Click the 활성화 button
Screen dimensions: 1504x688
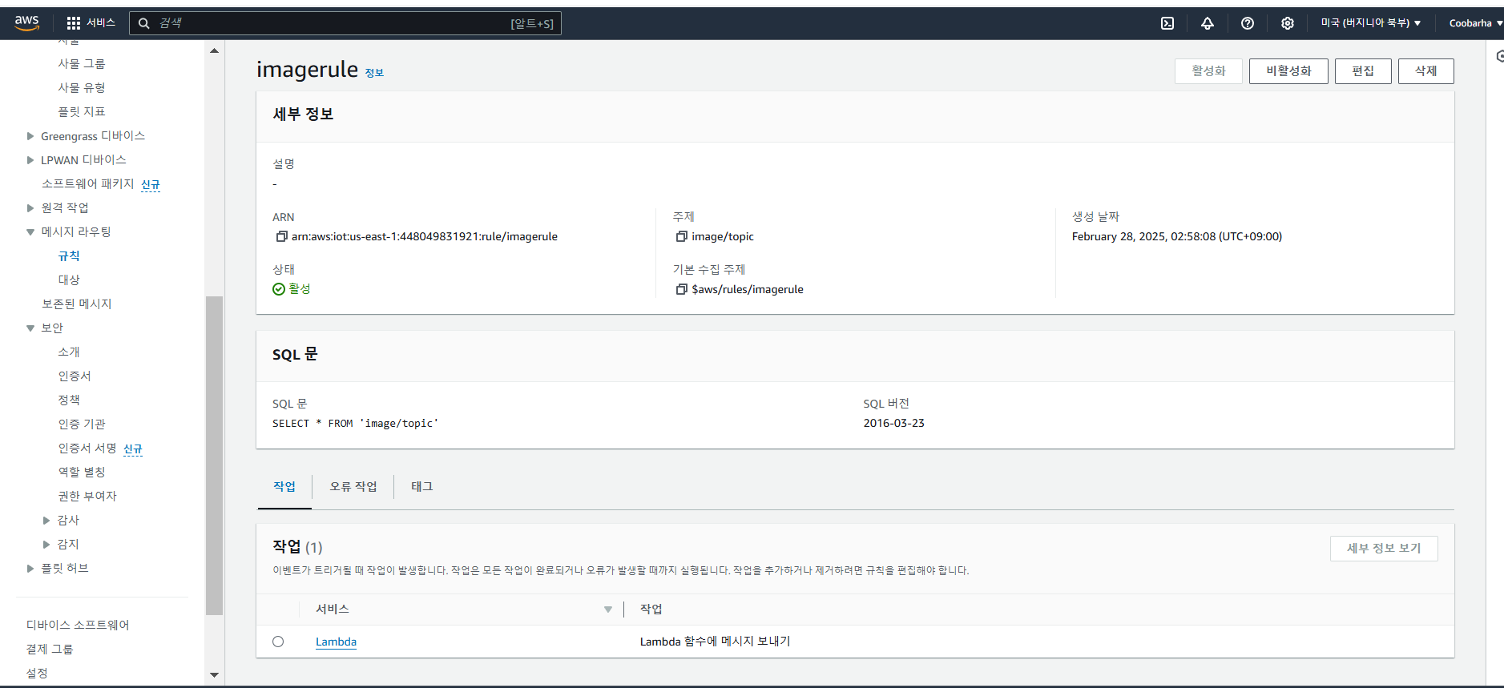click(1208, 70)
